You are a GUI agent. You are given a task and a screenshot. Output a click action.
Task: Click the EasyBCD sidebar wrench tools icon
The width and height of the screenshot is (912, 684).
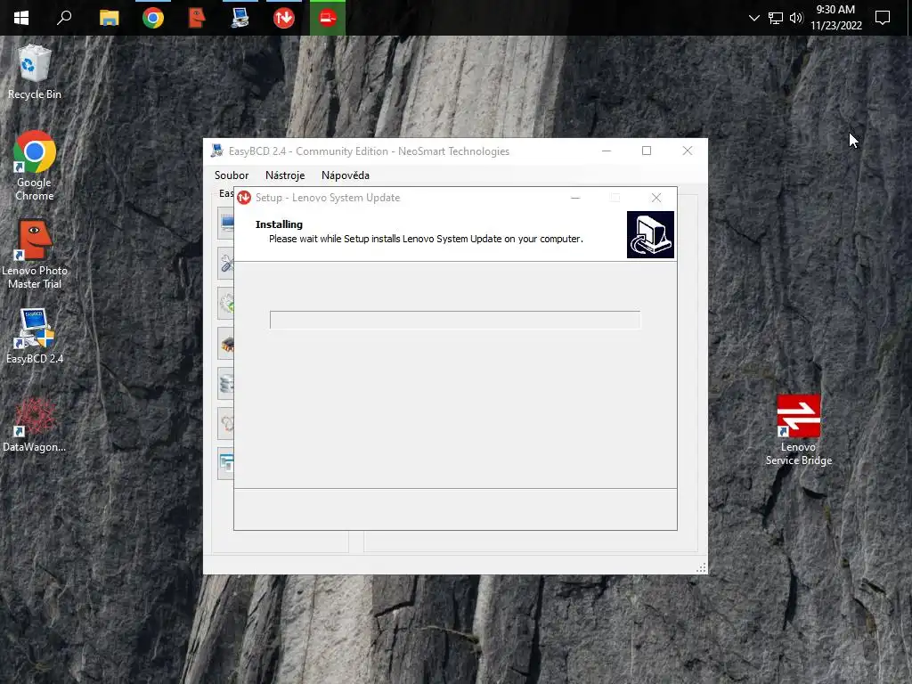click(x=225, y=264)
